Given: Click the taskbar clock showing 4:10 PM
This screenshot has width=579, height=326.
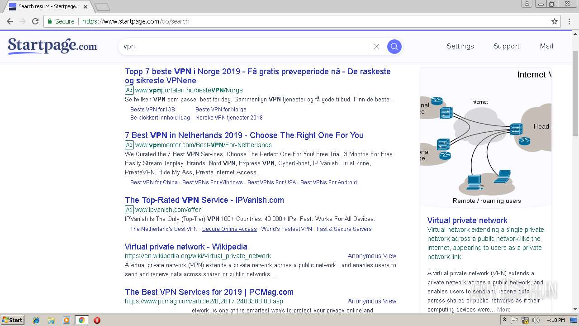Looking at the screenshot, I should [x=555, y=320].
